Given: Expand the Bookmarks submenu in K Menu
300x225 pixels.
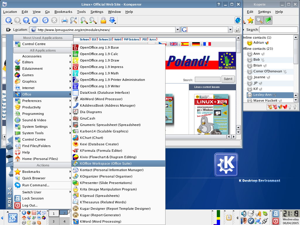Looking at the screenshot, I should pyautogui.click(x=43, y=172).
